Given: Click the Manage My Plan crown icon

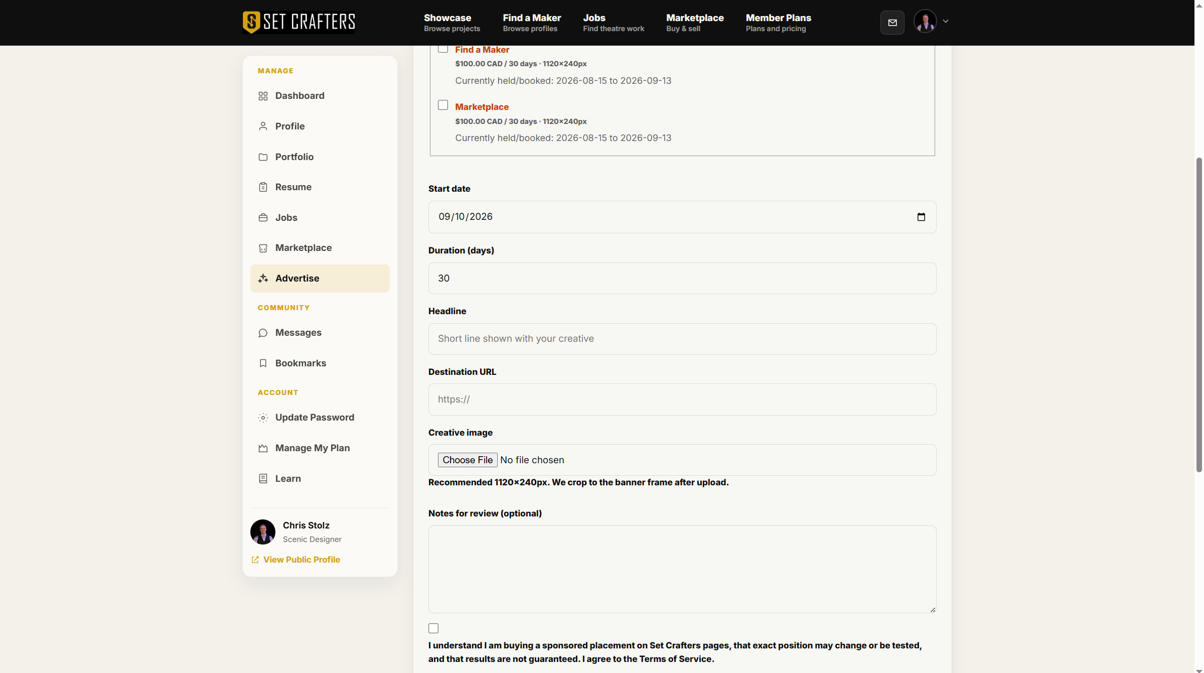Looking at the screenshot, I should pos(263,448).
